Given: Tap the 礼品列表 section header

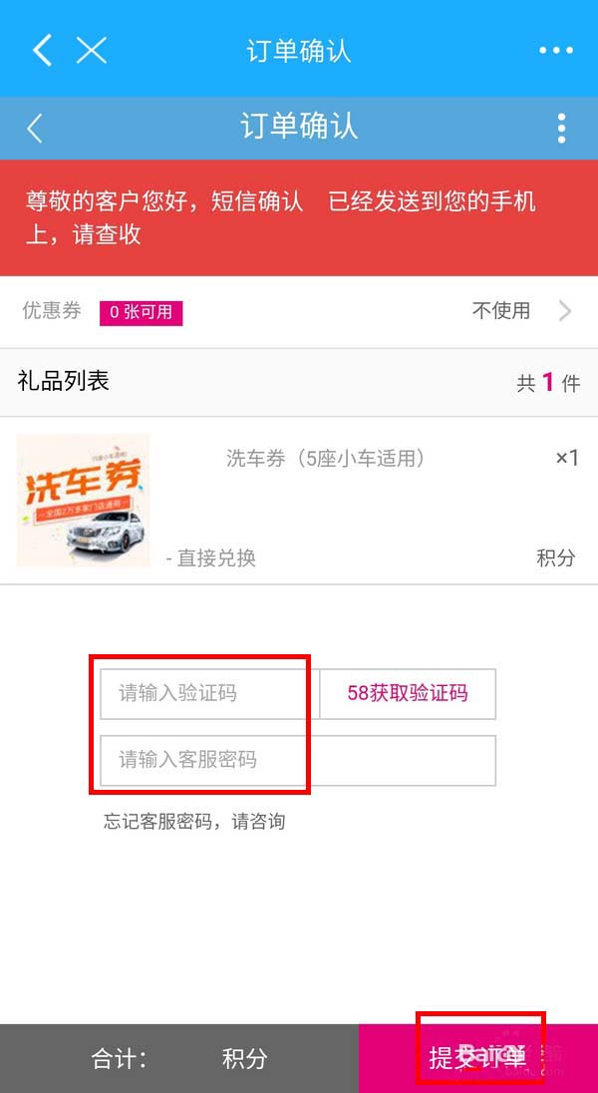Looking at the screenshot, I should click(x=64, y=381).
